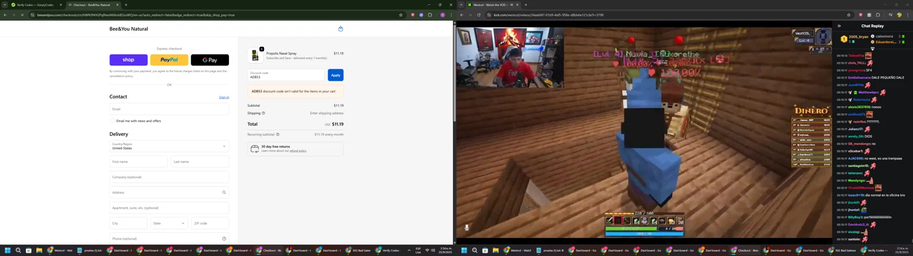This screenshot has height=256, width=913.
Task: Click the chat username Isaac8x10
Action: coord(856,195)
